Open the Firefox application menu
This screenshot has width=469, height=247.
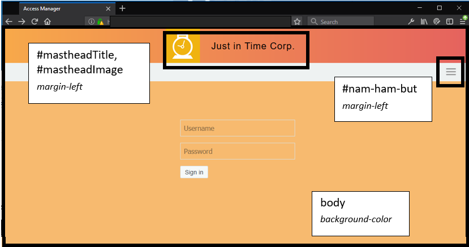(x=463, y=20)
